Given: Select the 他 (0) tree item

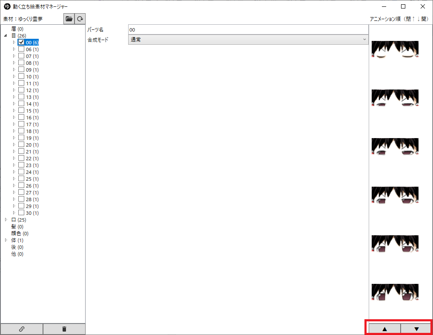Looking at the screenshot, I should pos(17,254).
